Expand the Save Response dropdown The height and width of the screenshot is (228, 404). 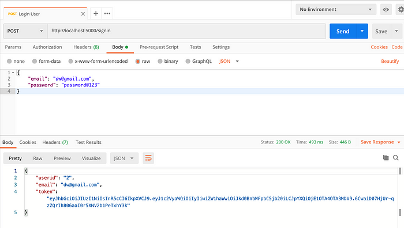pyautogui.click(x=399, y=142)
